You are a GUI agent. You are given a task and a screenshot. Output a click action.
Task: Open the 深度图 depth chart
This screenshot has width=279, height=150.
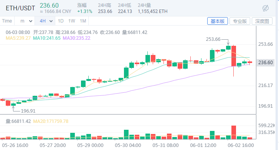pyautogui.click(x=262, y=21)
